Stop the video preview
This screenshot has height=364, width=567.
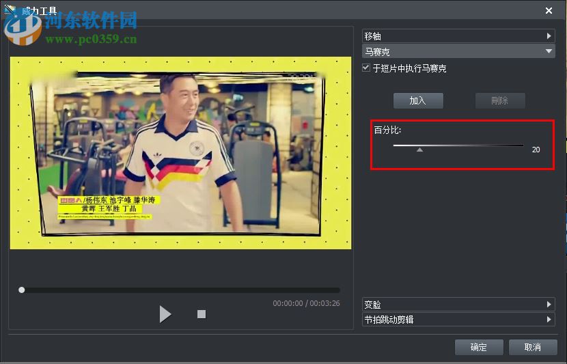[x=202, y=314]
